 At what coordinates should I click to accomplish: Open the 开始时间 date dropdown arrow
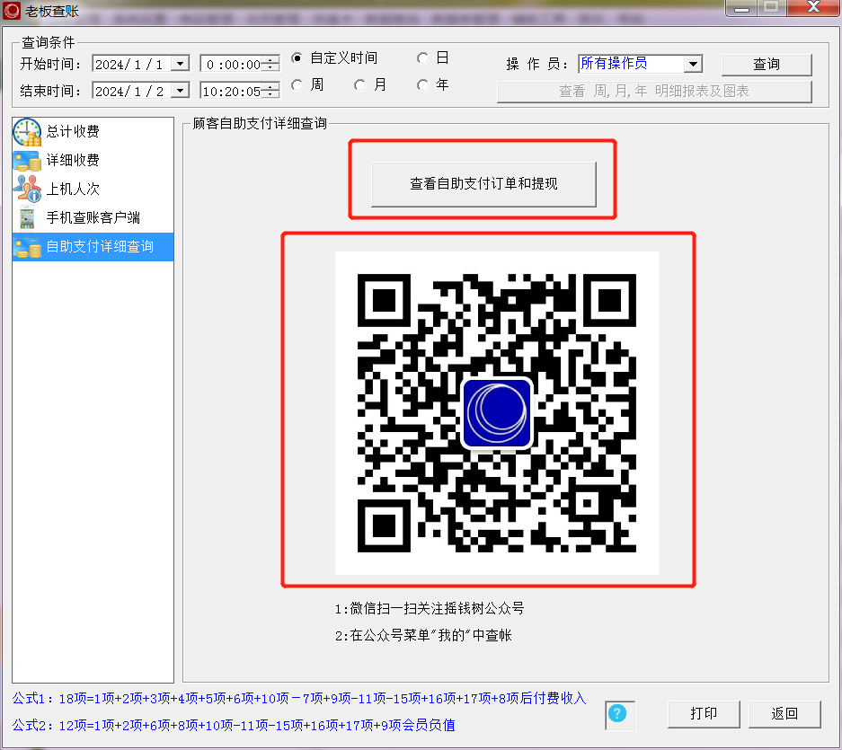(180, 64)
